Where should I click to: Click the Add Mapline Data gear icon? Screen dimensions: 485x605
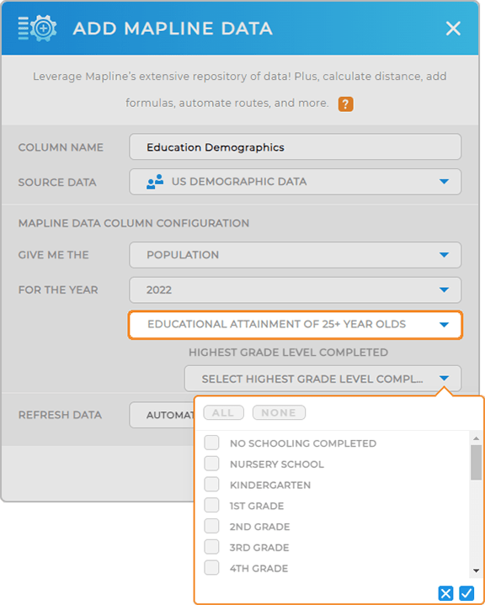tap(37, 28)
